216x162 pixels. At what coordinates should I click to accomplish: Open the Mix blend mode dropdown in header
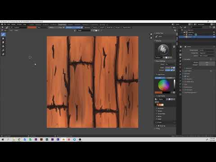(x=43, y=27)
